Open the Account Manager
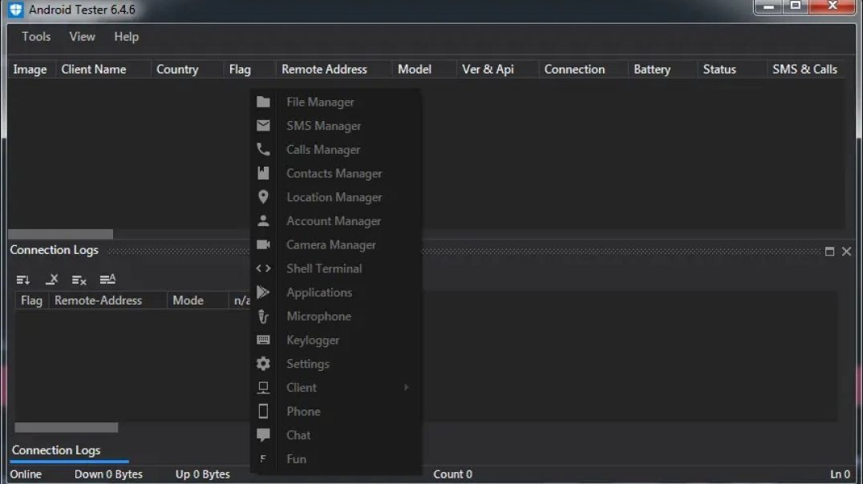 pos(333,220)
